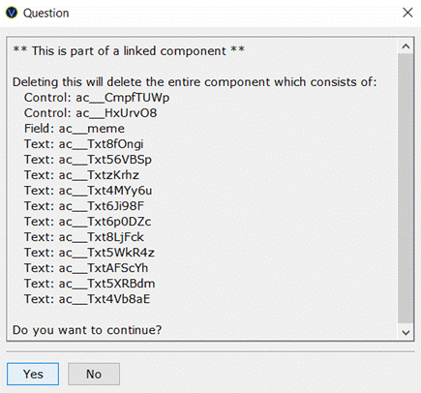Click the Text: ac__Txt6Ji98F entry
This screenshot has width=421, height=393.
84,206
